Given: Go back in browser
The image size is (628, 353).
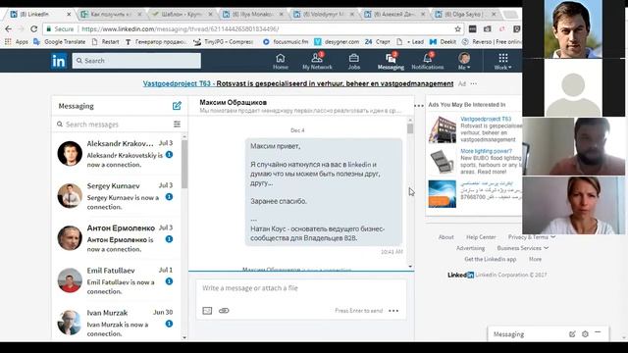Looking at the screenshot, I should (x=8, y=28).
